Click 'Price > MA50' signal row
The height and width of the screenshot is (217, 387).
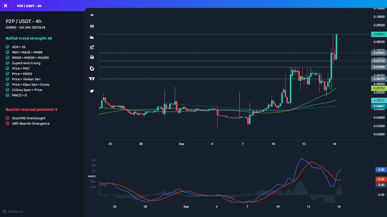tap(19, 74)
